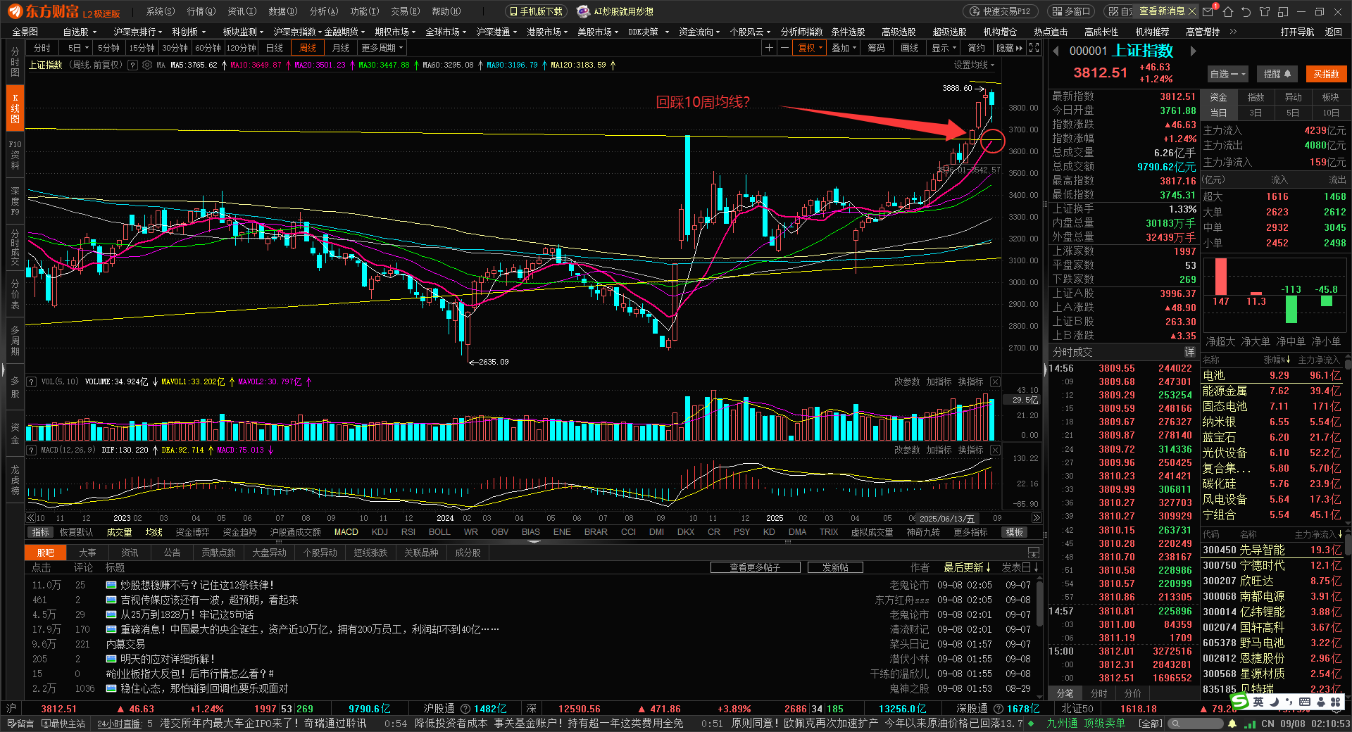Click the 提醒 alert button

coord(1277,74)
